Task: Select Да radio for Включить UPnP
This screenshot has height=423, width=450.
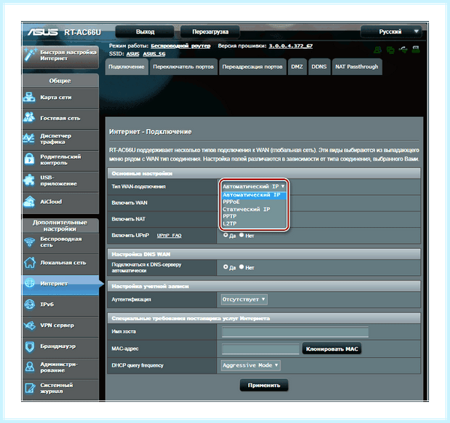Action: pos(226,235)
